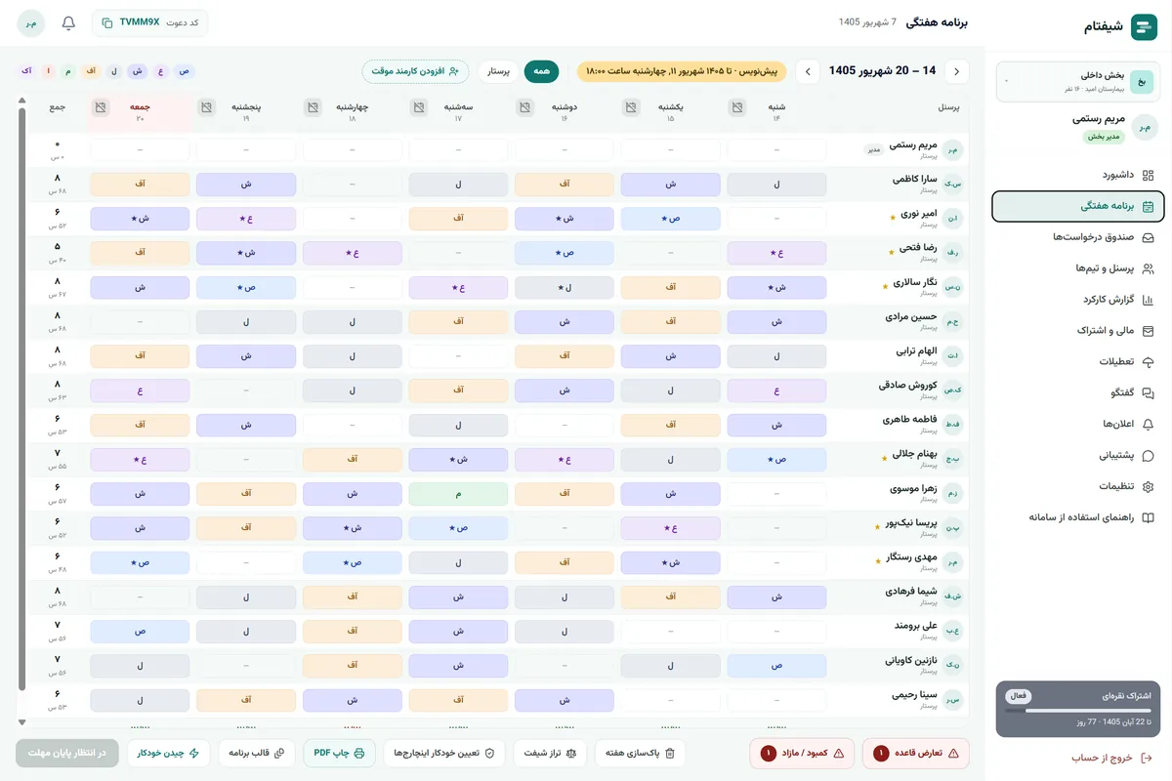Click the subscription days progress bar
This screenshot has height=781, width=1172.
click(x=1078, y=711)
